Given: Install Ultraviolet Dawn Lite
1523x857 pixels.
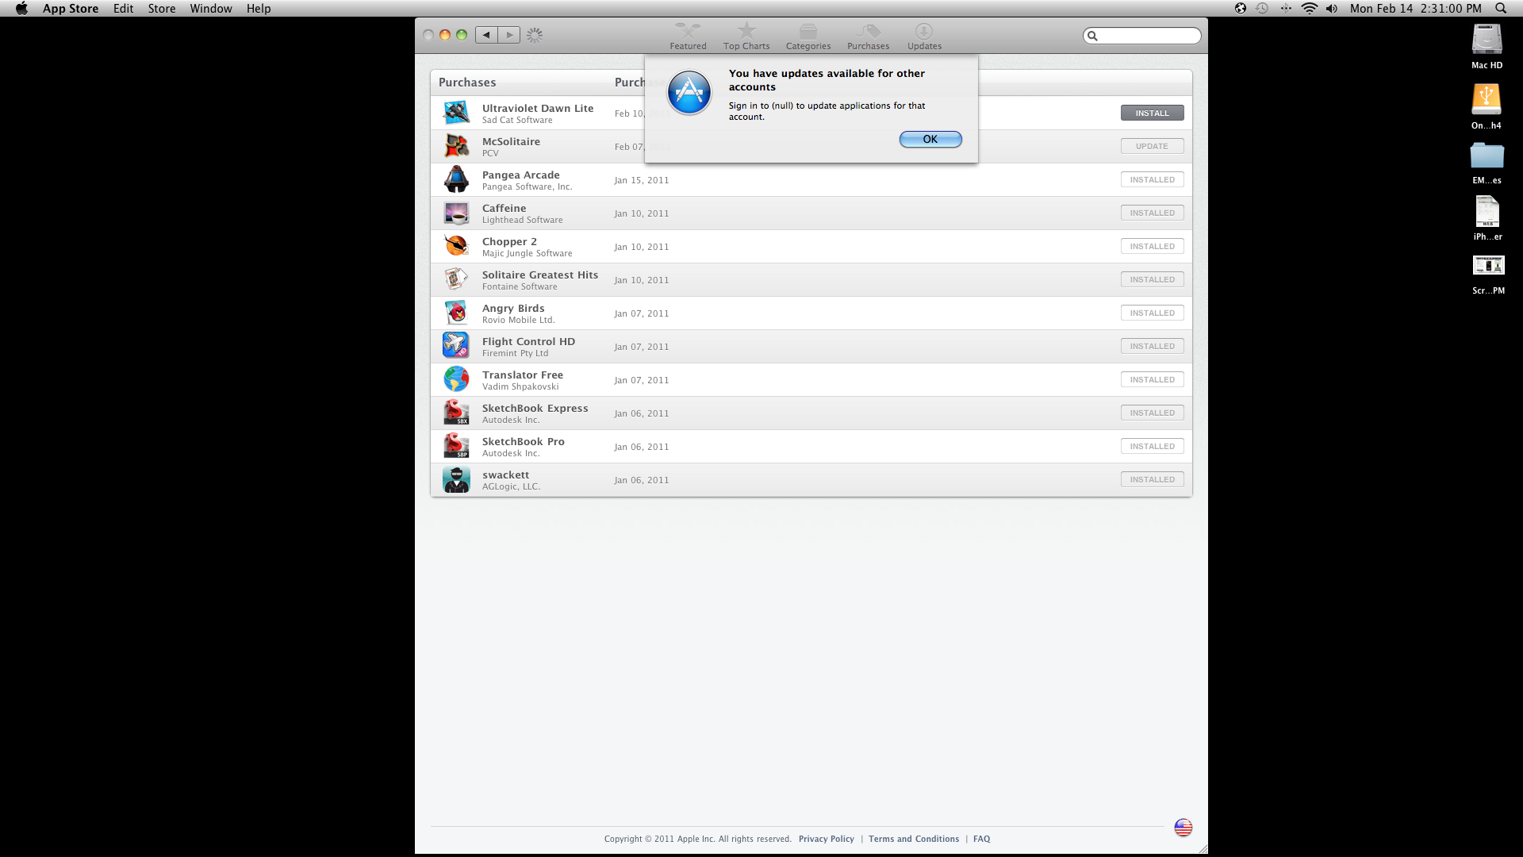Looking at the screenshot, I should [x=1152, y=113].
